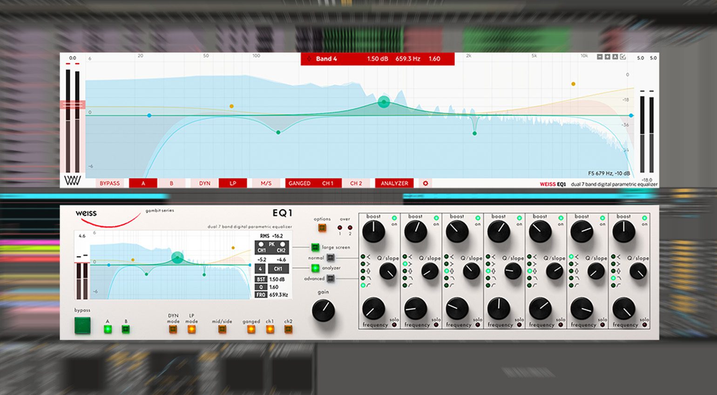The image size is (717, 395).
Task: Select peak filter type on band three
Action: point(446,271)
